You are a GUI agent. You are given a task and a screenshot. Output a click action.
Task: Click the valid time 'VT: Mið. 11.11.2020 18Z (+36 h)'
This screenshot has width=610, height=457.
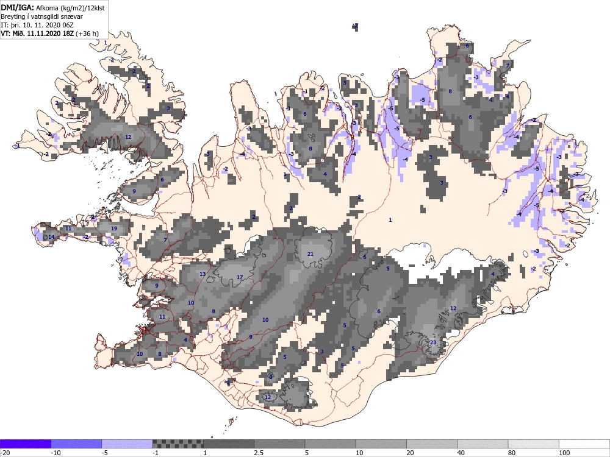click(49, 34)
